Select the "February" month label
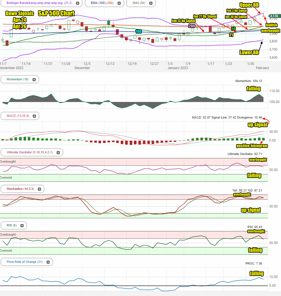 262,68
